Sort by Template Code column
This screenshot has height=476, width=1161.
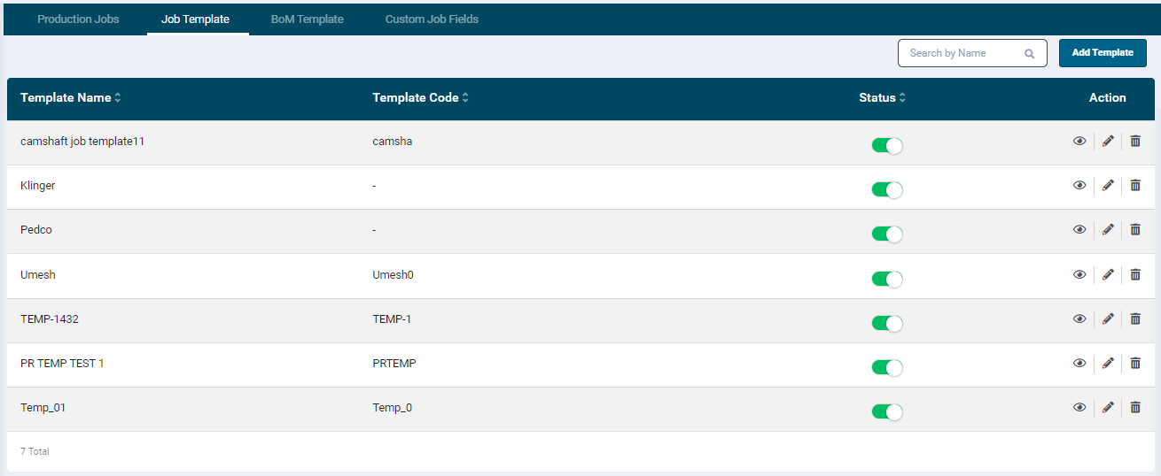click(465, 98)
